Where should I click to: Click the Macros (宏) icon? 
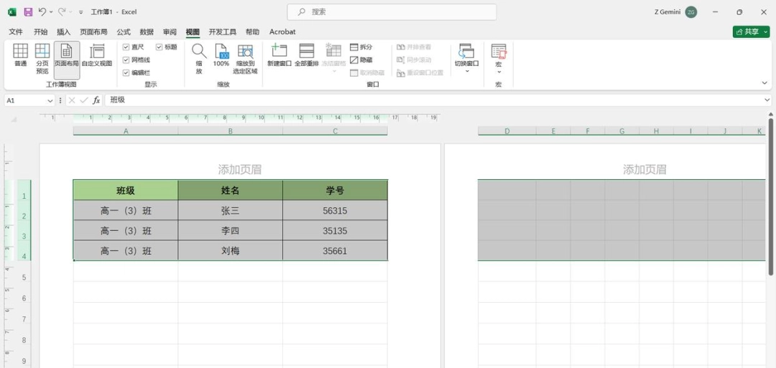[499, 51]
